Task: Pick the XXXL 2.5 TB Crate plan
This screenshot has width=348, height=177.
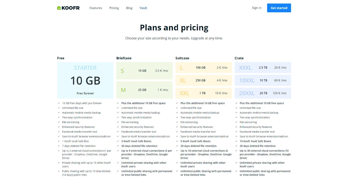Action: 263,67
